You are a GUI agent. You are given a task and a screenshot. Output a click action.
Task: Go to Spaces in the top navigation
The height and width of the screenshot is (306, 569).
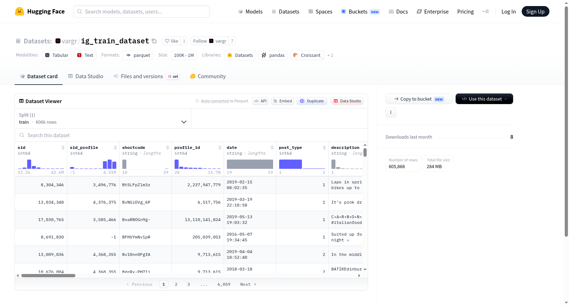click(320, 11)
